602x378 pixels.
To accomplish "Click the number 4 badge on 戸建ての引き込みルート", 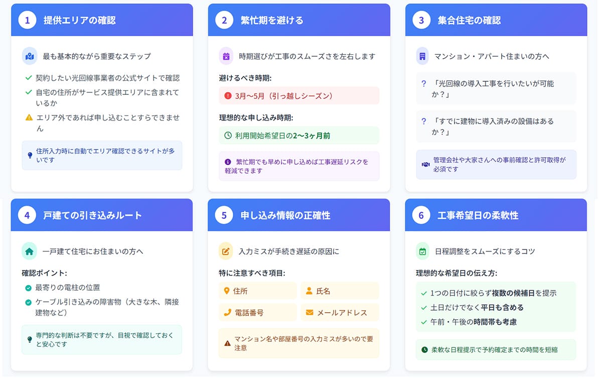I will point(27,215).
